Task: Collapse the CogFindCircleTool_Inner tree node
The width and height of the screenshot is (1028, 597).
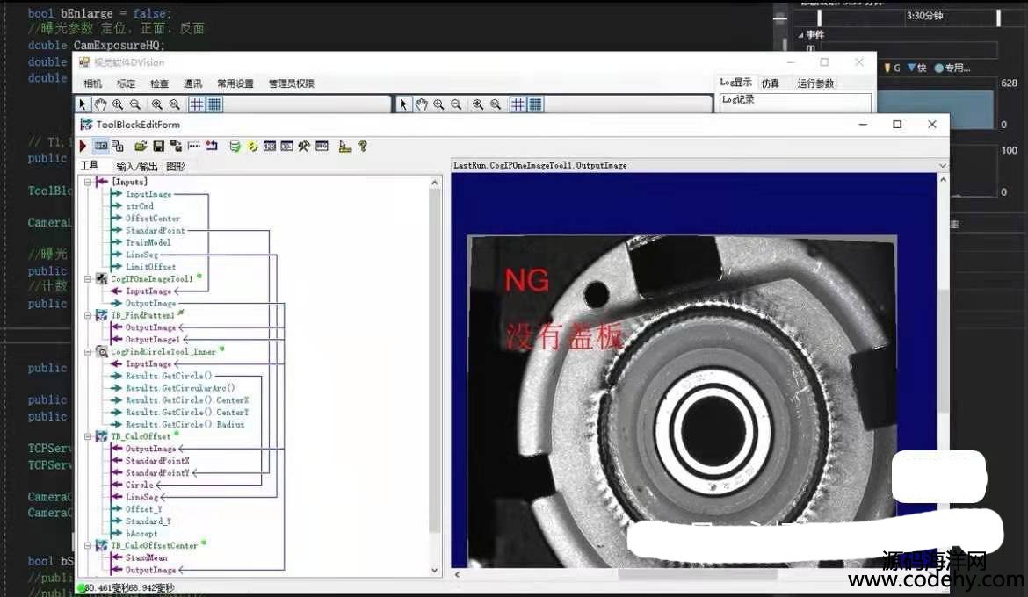Action: pyautogui.click(x=88, y=352)
